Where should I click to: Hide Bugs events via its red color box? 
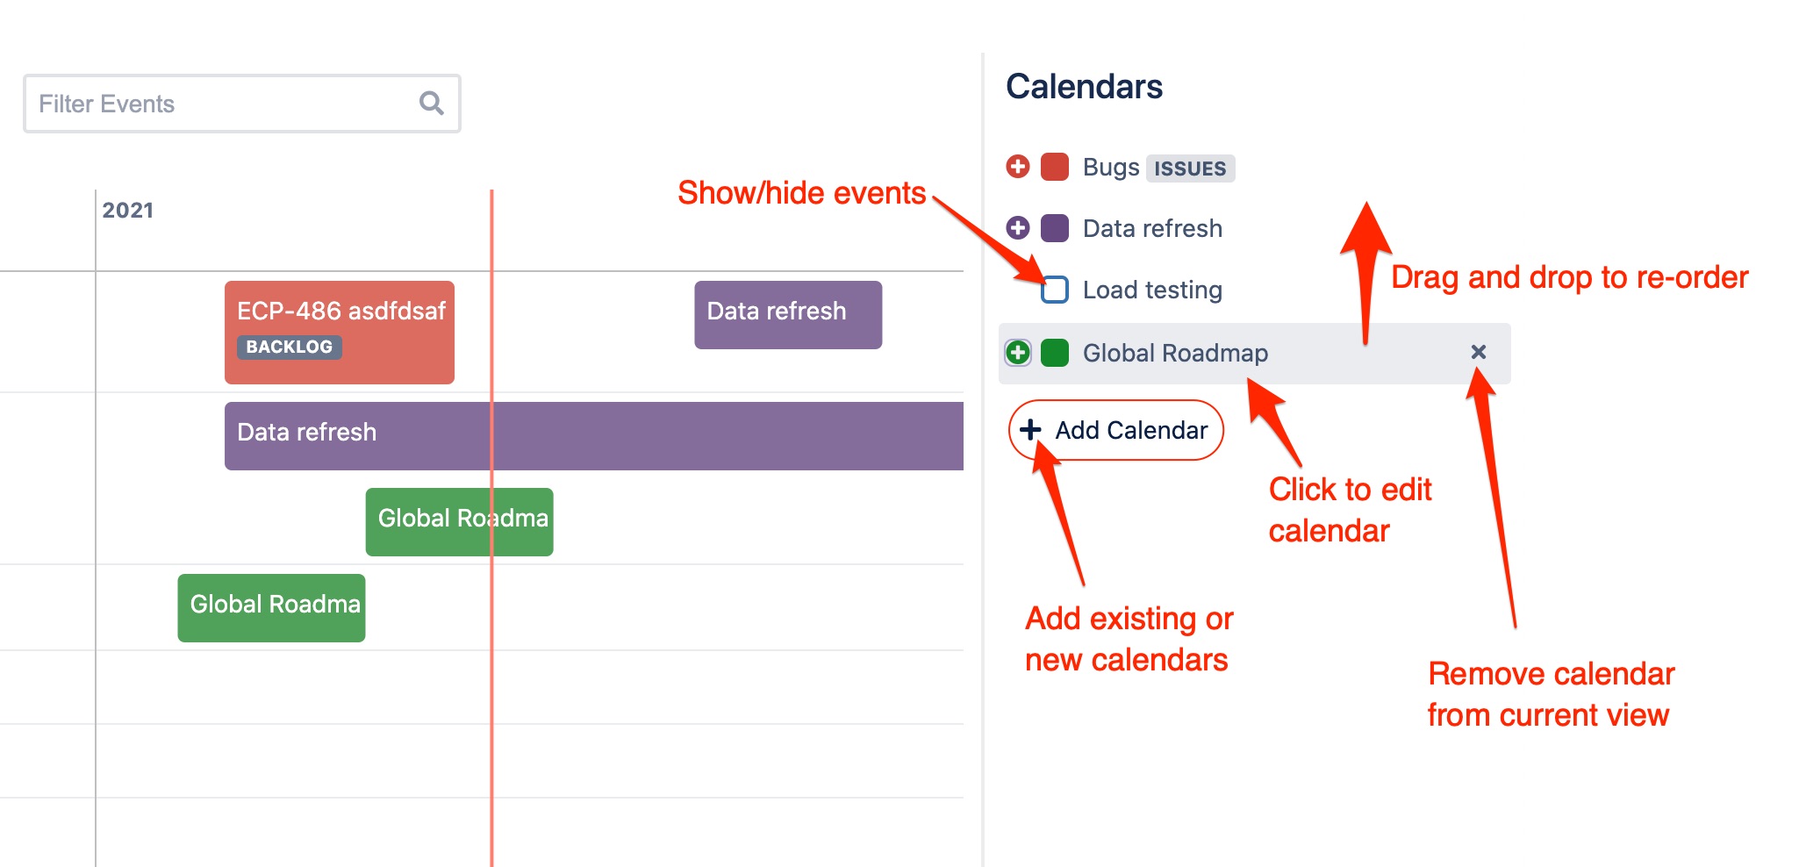1055,167
